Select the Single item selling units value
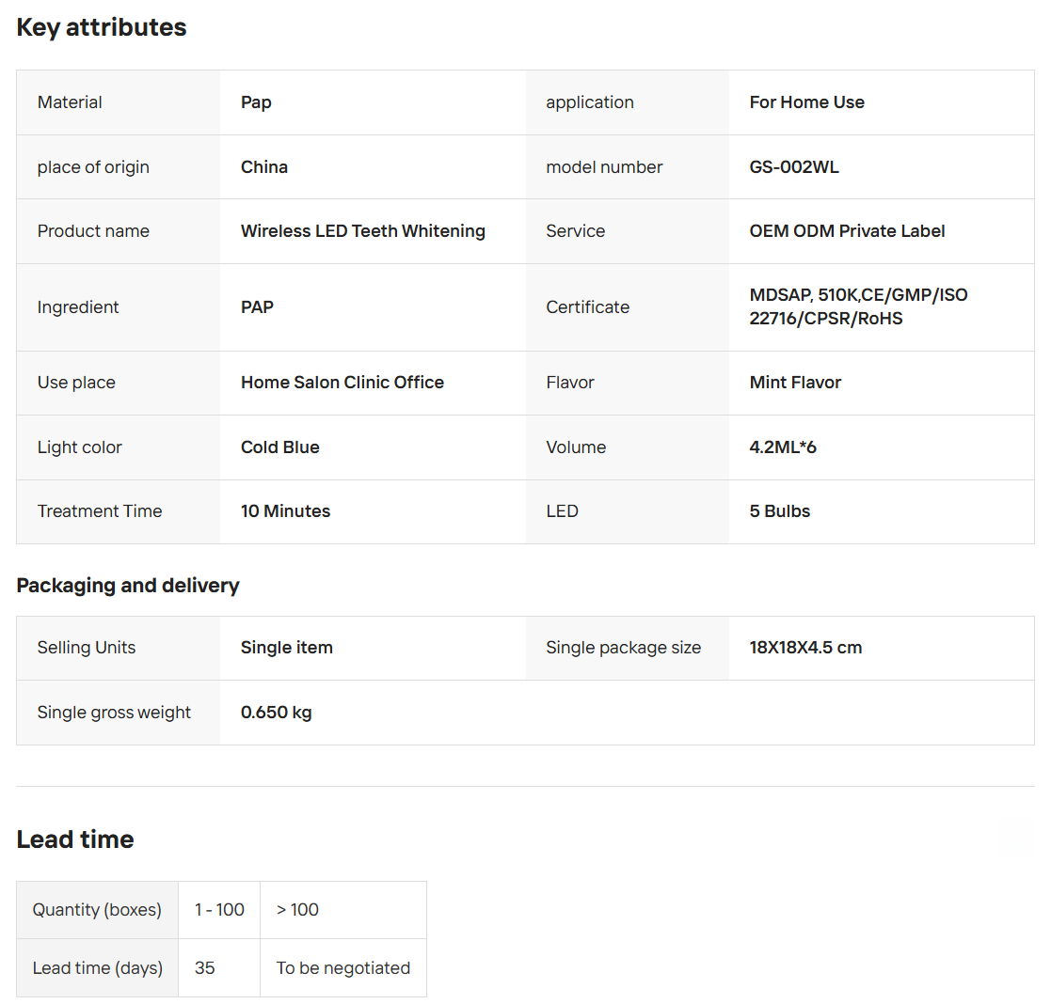 point(286,648)
